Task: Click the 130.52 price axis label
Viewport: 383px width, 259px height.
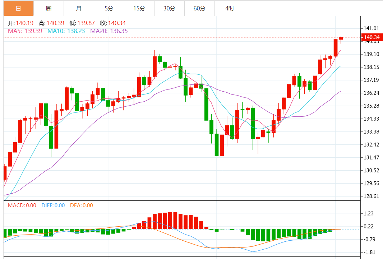Action: (371, 170)
